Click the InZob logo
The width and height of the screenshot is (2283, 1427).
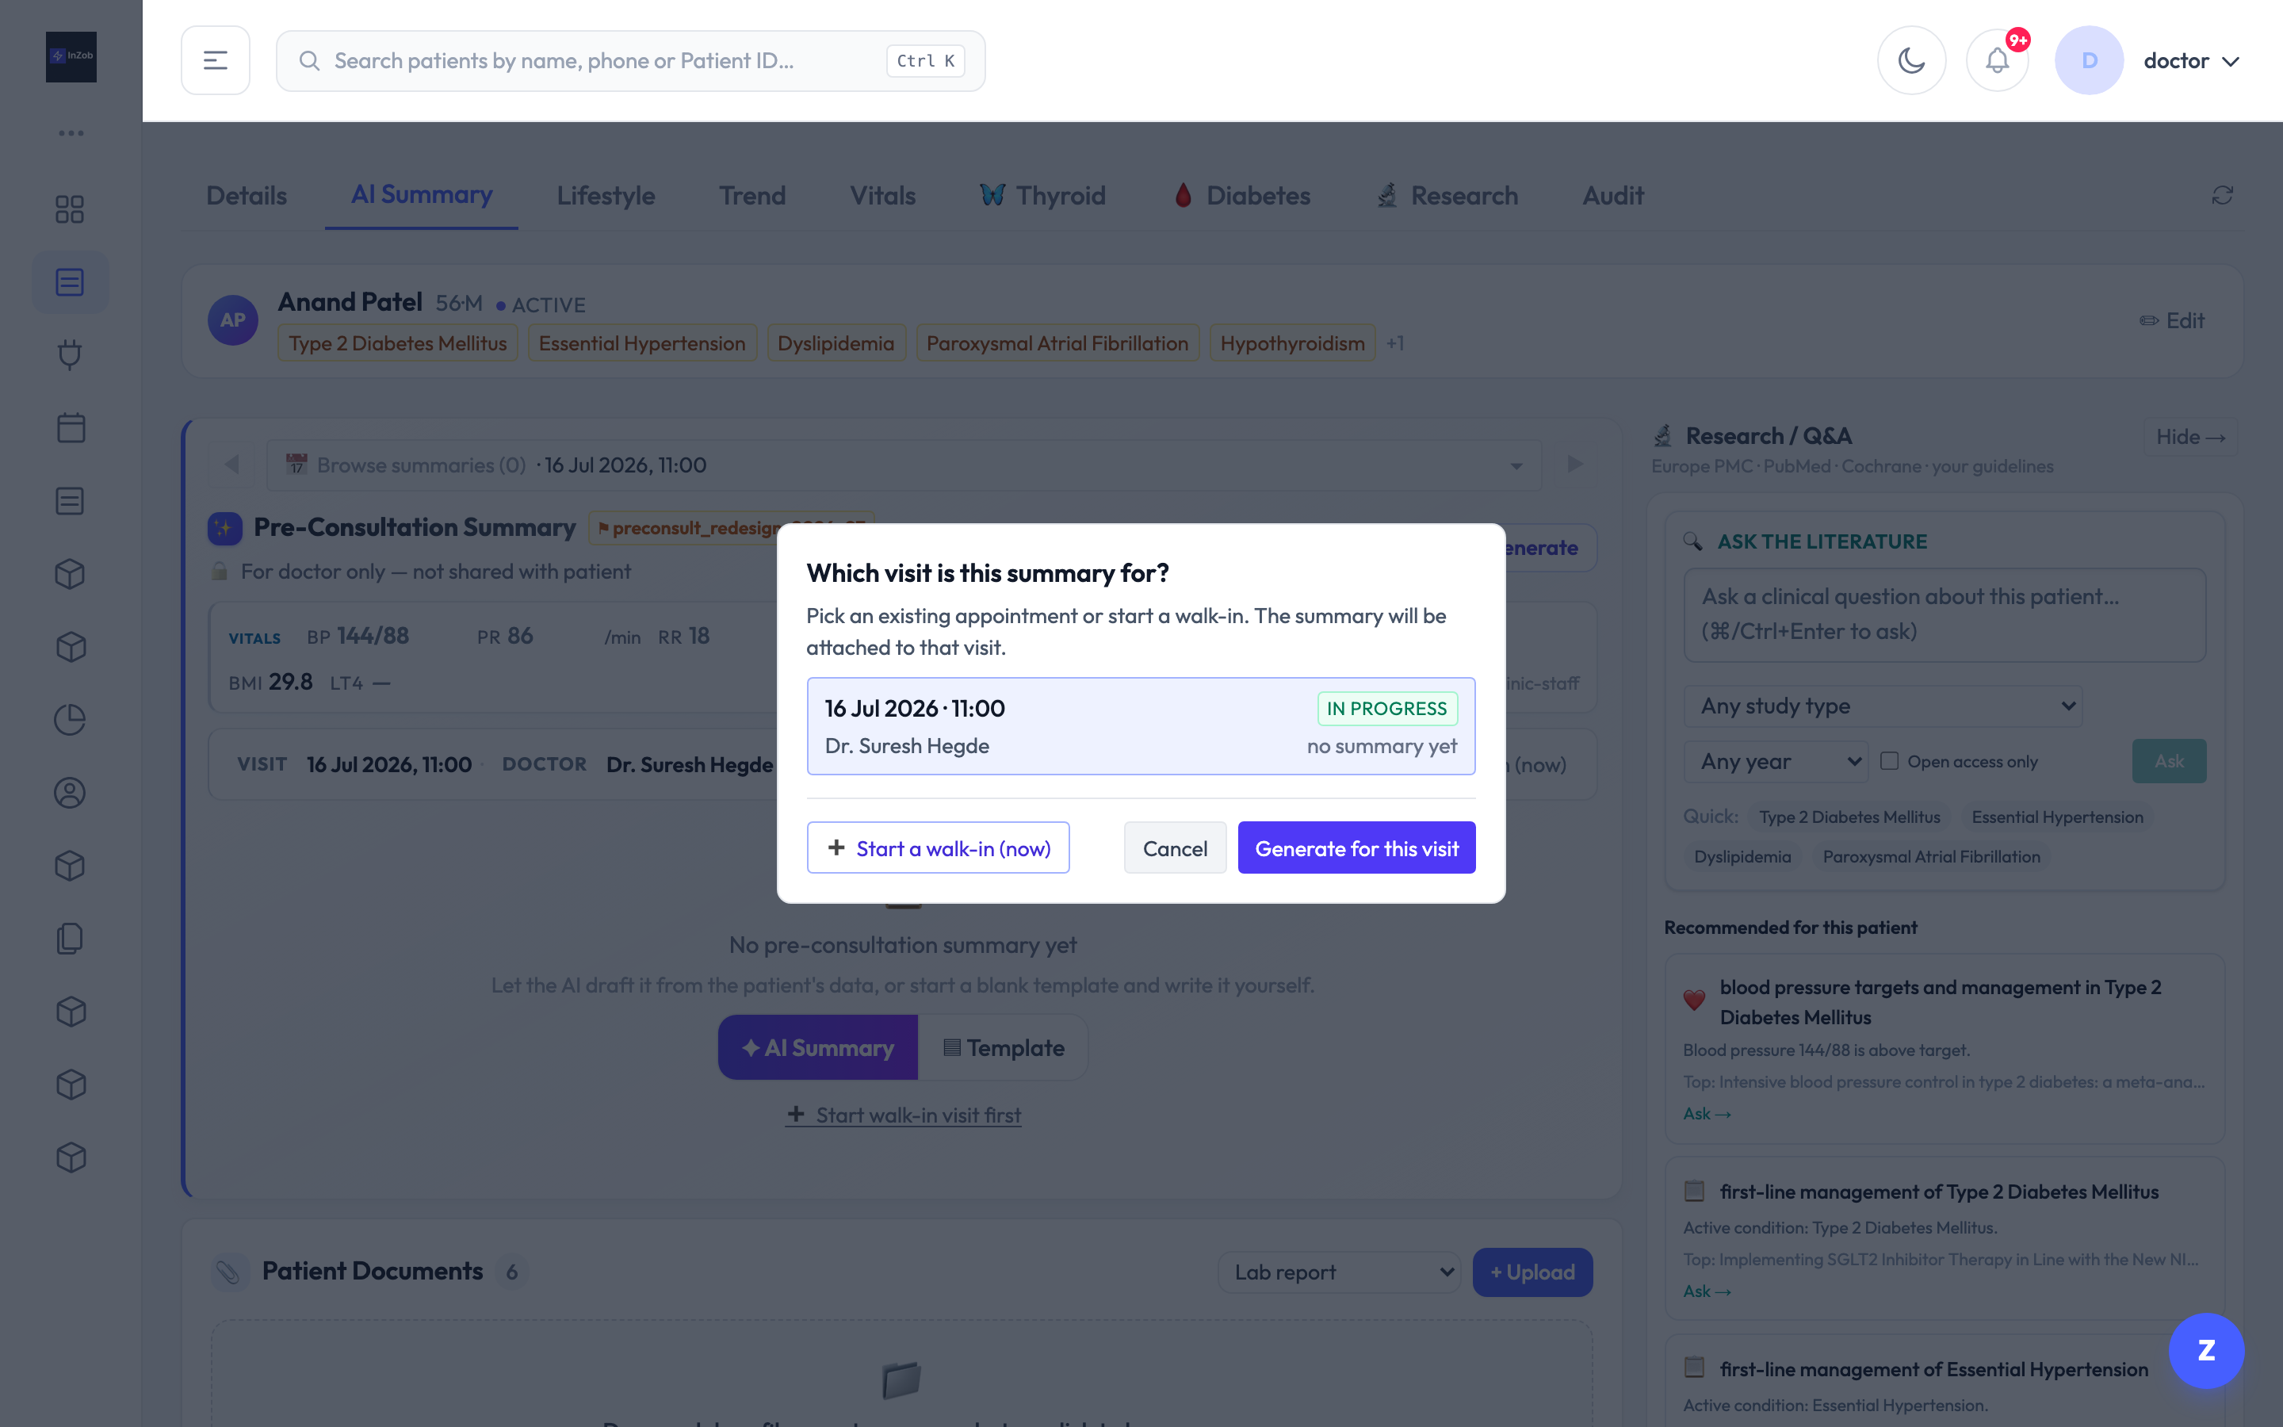coord(71,56)
